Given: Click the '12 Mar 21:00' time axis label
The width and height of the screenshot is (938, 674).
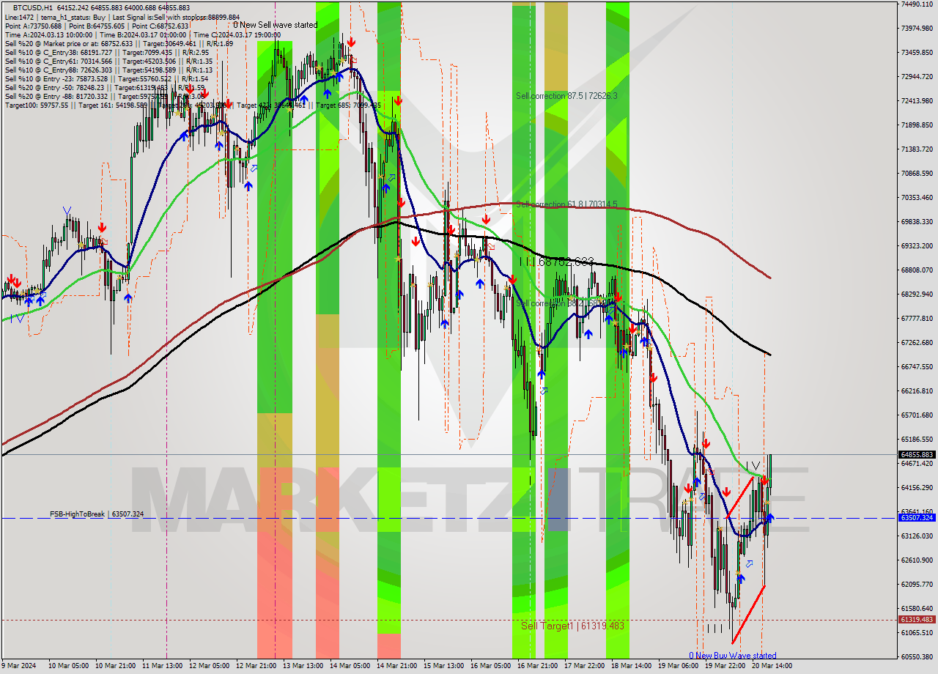Looking at the screenshot, I should click(x=257, y=666).
